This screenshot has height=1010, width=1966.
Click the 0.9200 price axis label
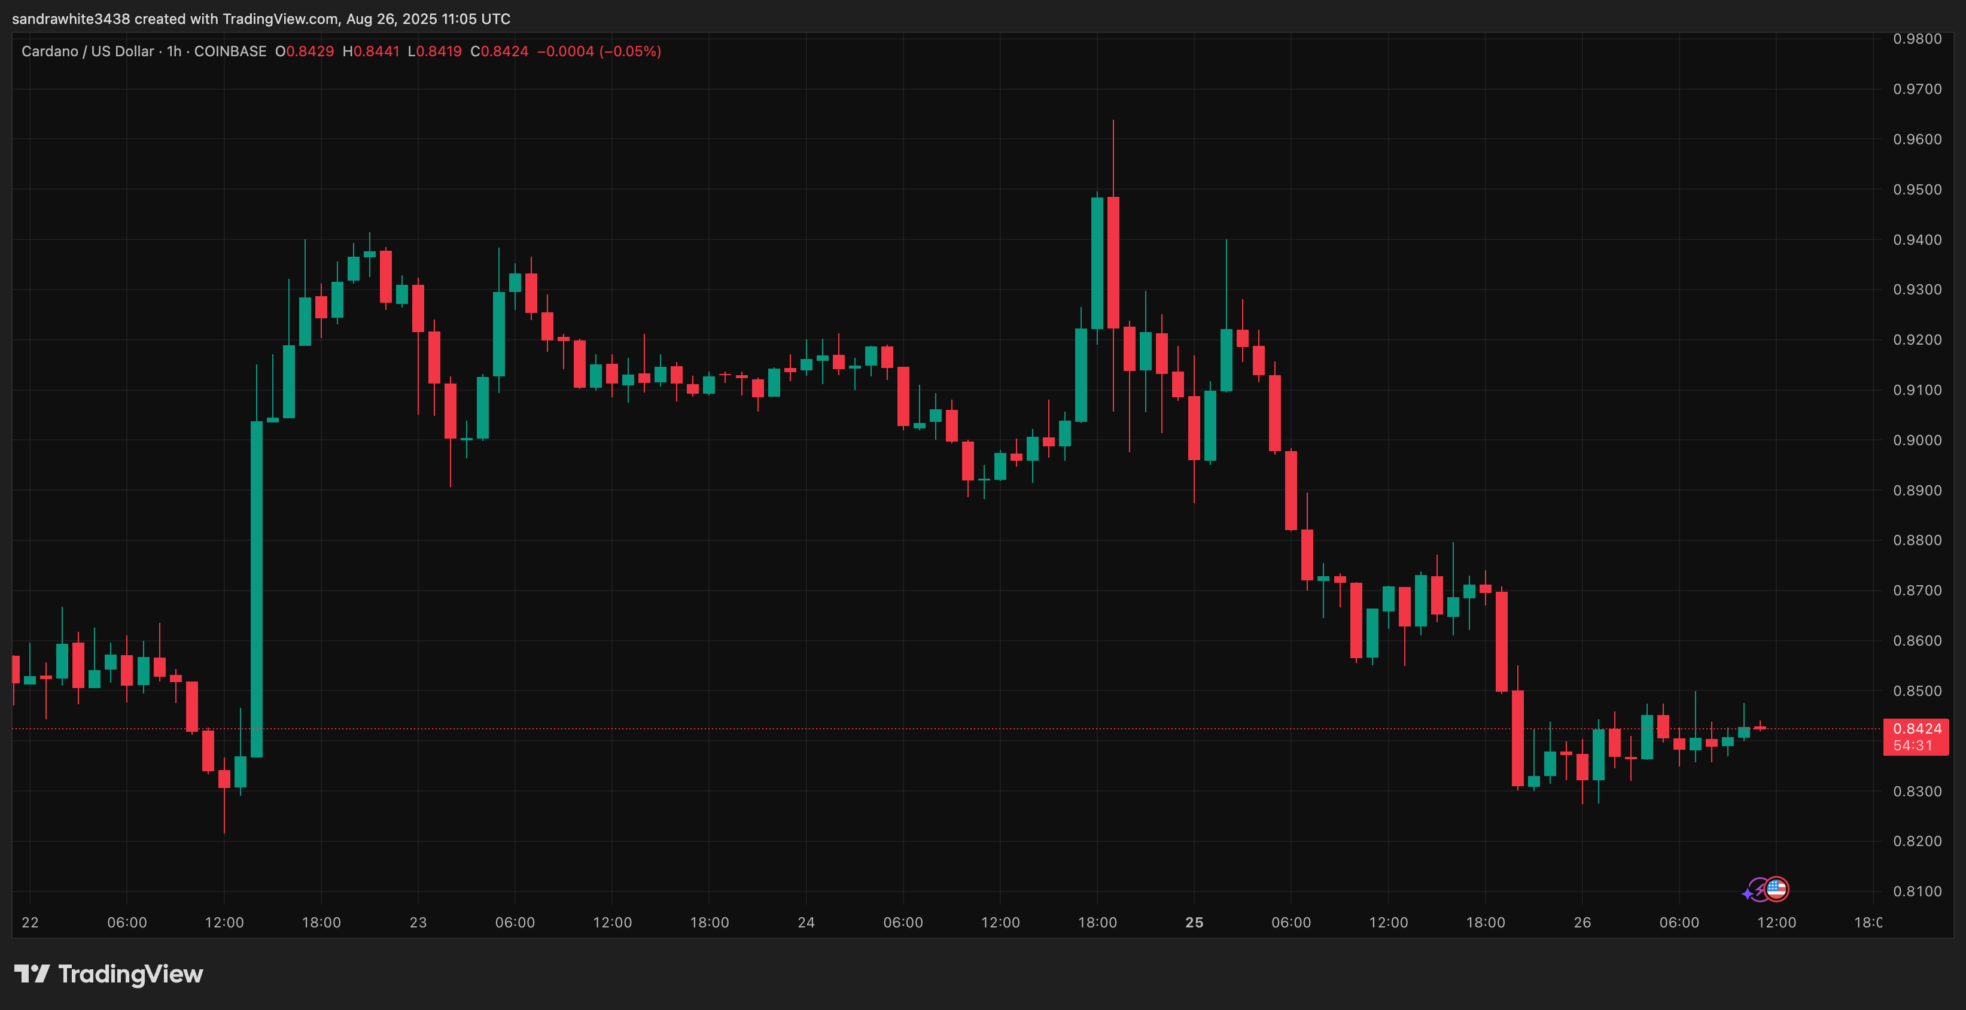click(1917, 340)
